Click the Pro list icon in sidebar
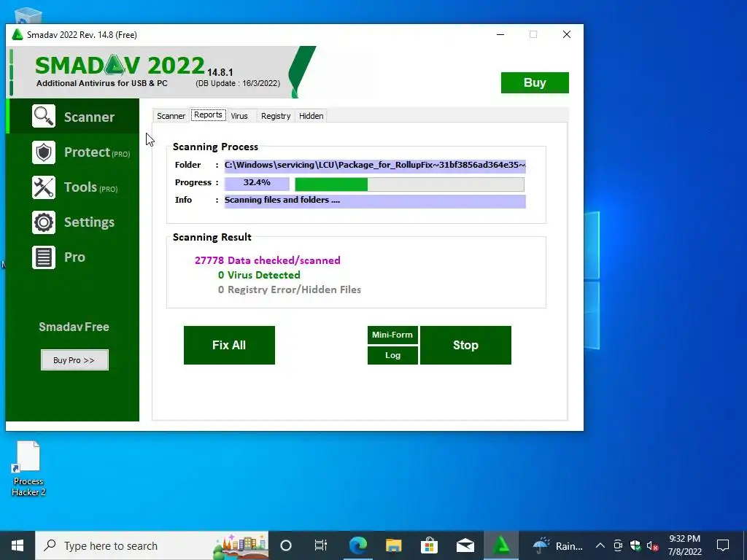747x560 pixels. (x=44, y=257)
